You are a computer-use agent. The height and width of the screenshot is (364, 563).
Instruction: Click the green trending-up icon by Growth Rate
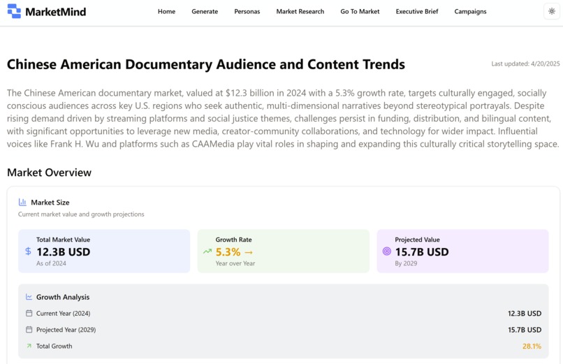tap(207, 252)
